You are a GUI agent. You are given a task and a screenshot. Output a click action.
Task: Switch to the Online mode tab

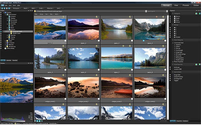click(196, 5)
